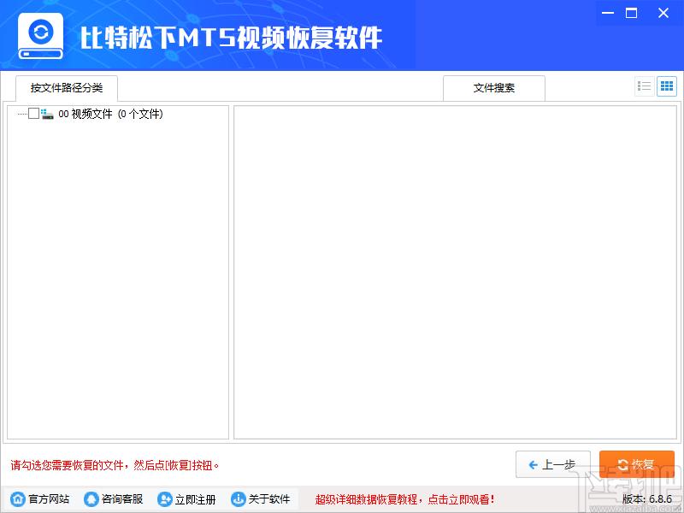
Task: Click the 版本: 6.8.6 version text
Action: 647,499
